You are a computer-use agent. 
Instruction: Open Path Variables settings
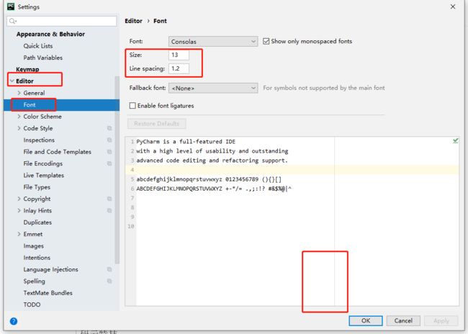point(43,58)
